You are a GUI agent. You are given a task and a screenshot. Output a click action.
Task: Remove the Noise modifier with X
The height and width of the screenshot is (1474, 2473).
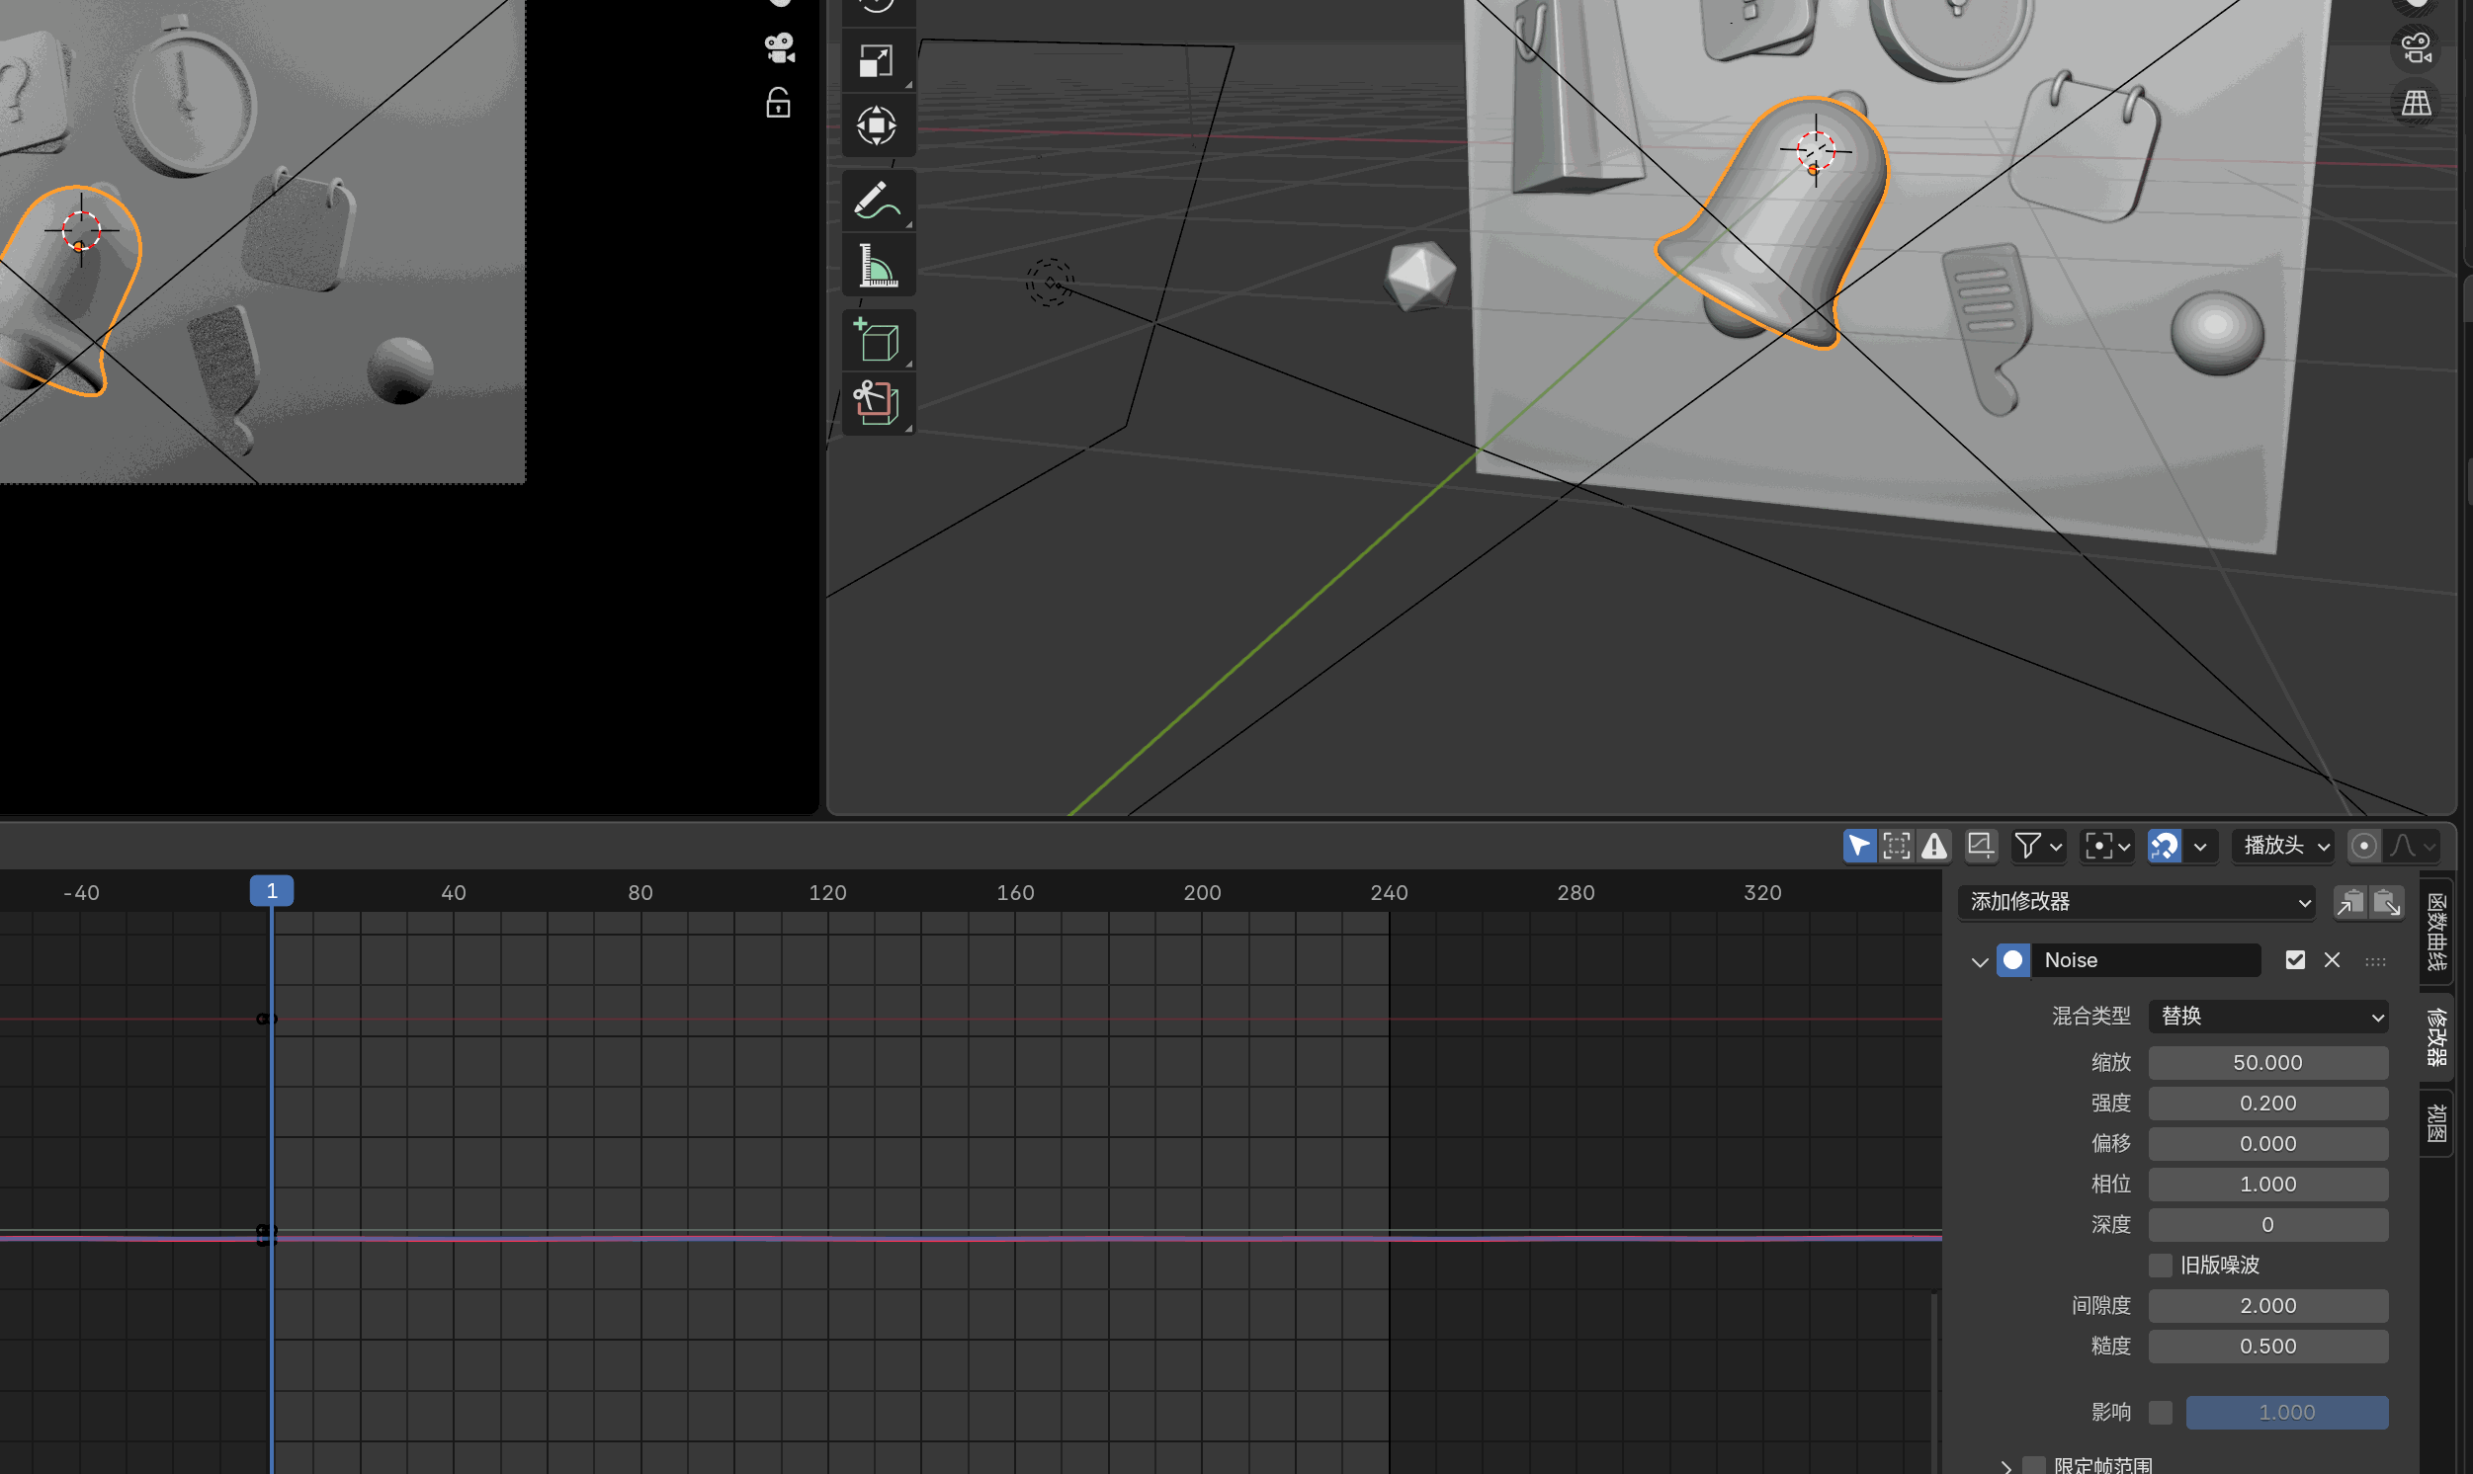point(2332,959)
